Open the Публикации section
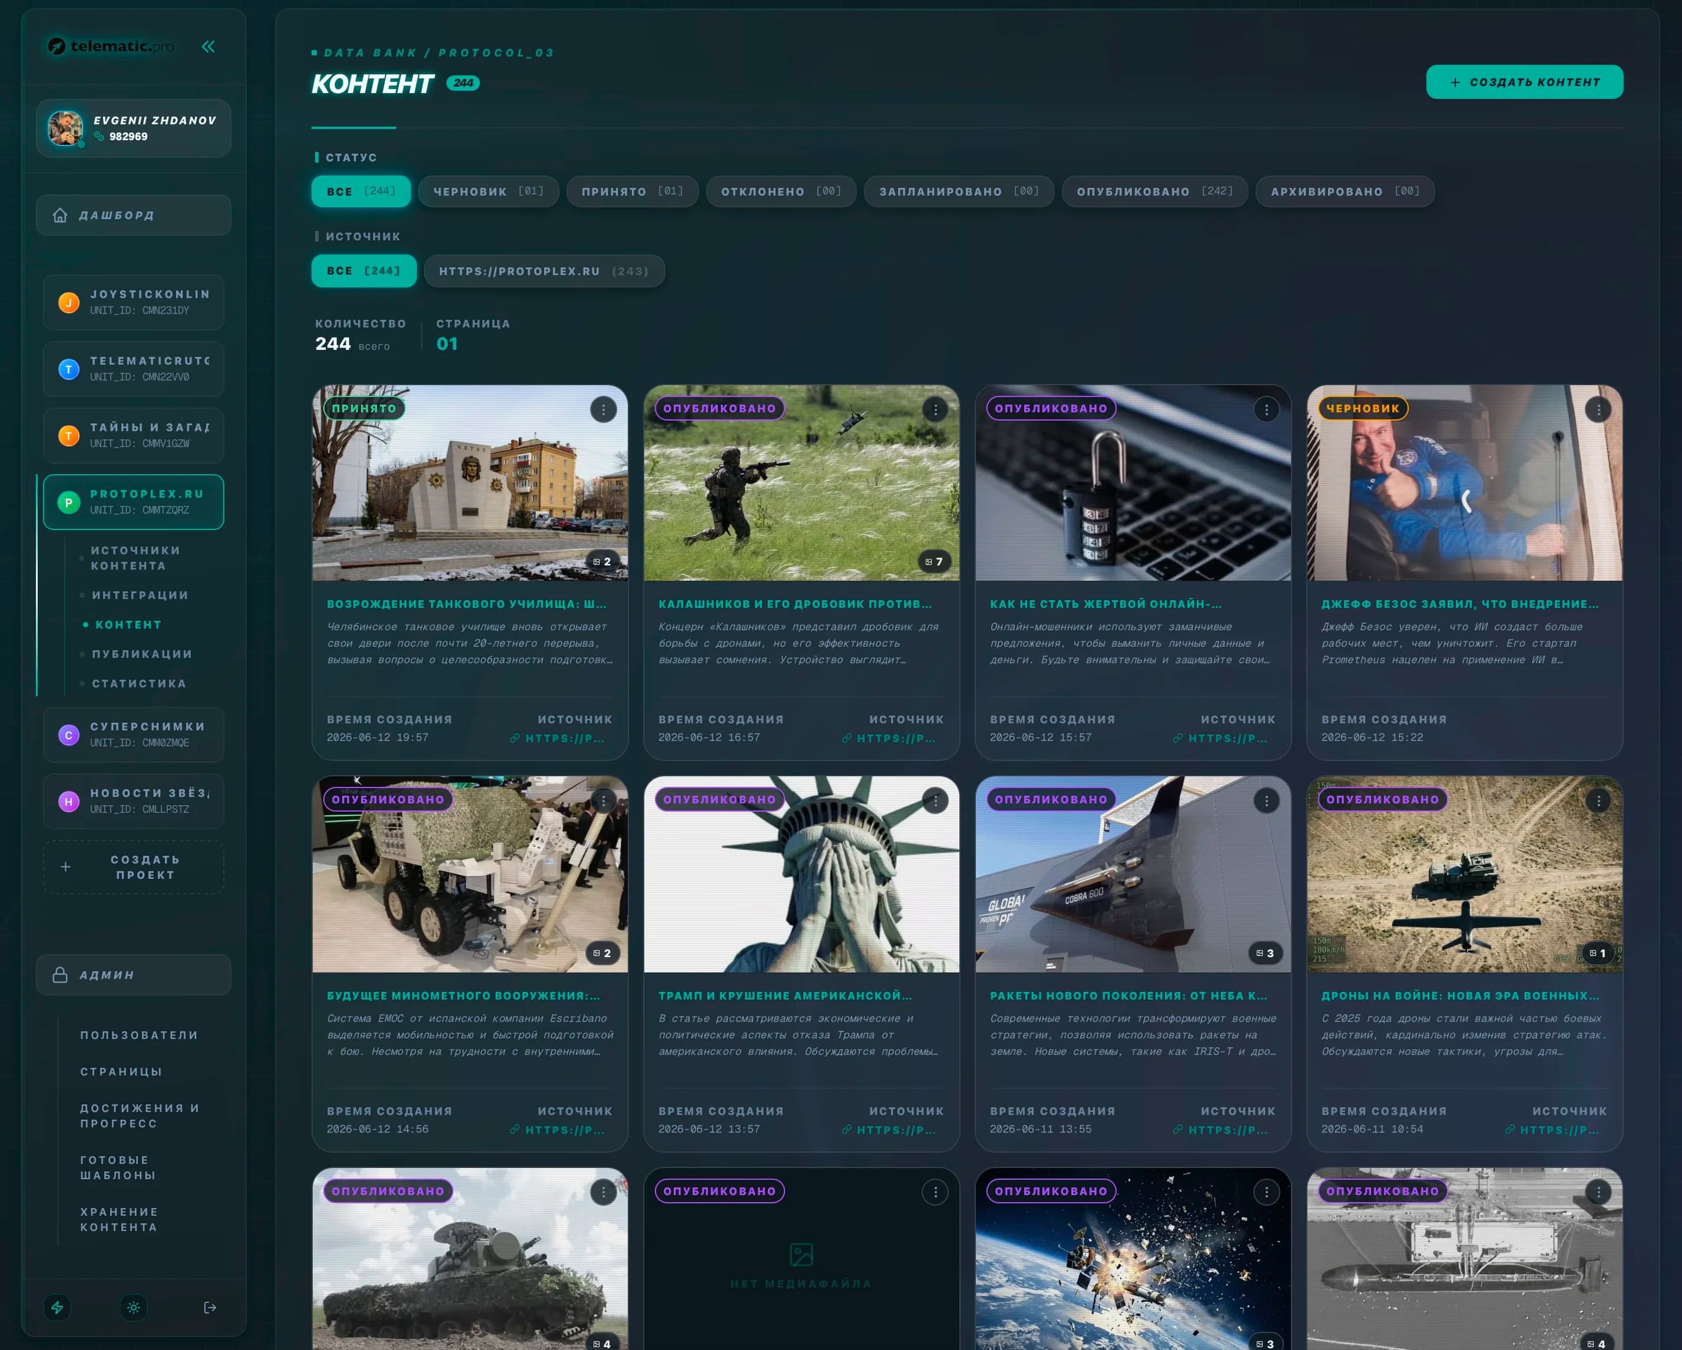Image resolution: width=1682 pixels, height=1350 pixels. (x=142, y=654)
